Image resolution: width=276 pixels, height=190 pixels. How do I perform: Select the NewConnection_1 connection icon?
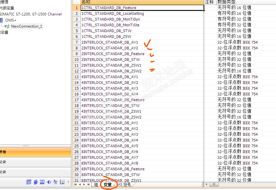coord(7,26)
